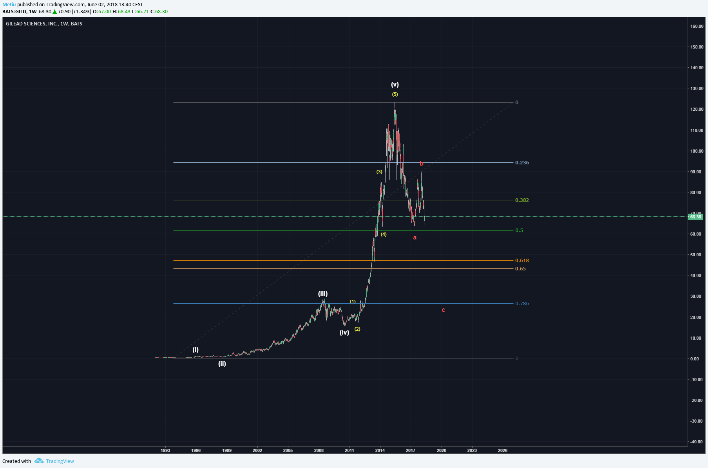The width and height of the screenshot is (708, 468).
Task: Select the yellow wave (5) label
Action: [x=395, y=94]
